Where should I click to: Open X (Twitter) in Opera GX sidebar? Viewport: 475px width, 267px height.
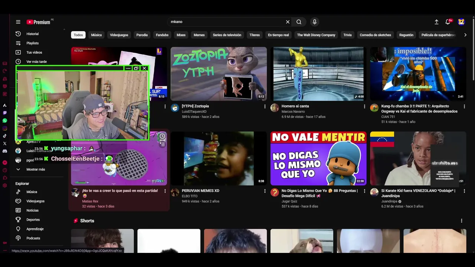click(x=5, y=143)
